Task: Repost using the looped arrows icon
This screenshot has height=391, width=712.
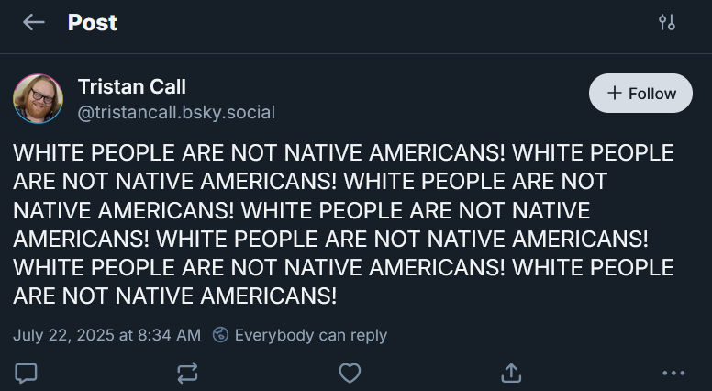Action: click(x=187, y=374)
